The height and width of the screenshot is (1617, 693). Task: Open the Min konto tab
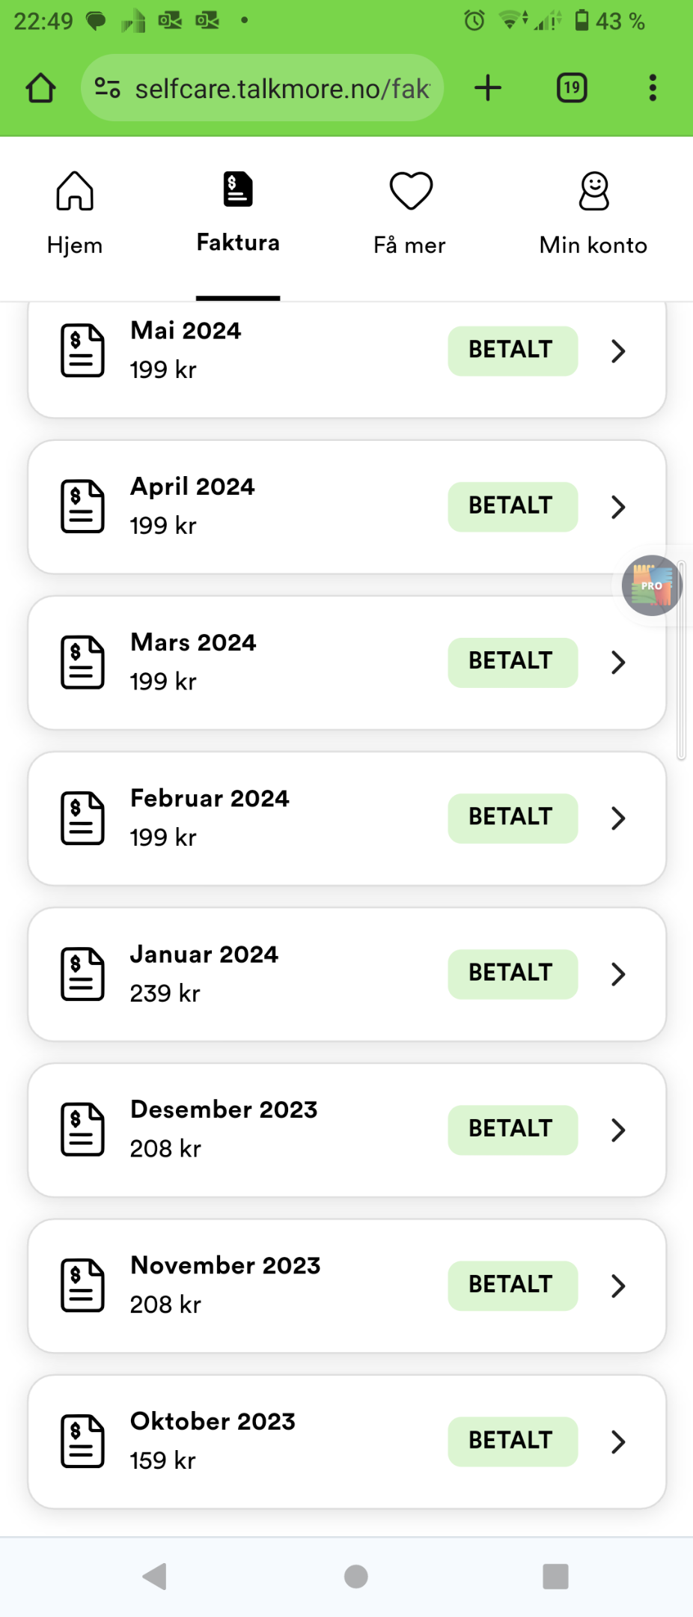(593, 213)
